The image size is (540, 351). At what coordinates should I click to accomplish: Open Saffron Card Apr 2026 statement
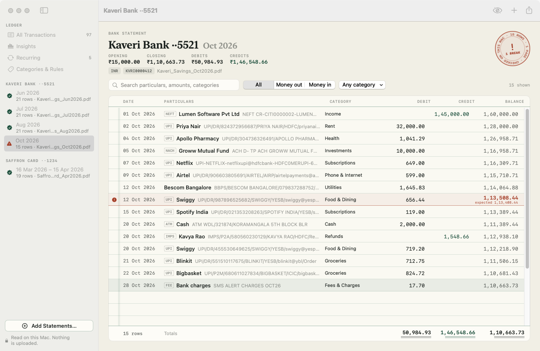[49, 173]
